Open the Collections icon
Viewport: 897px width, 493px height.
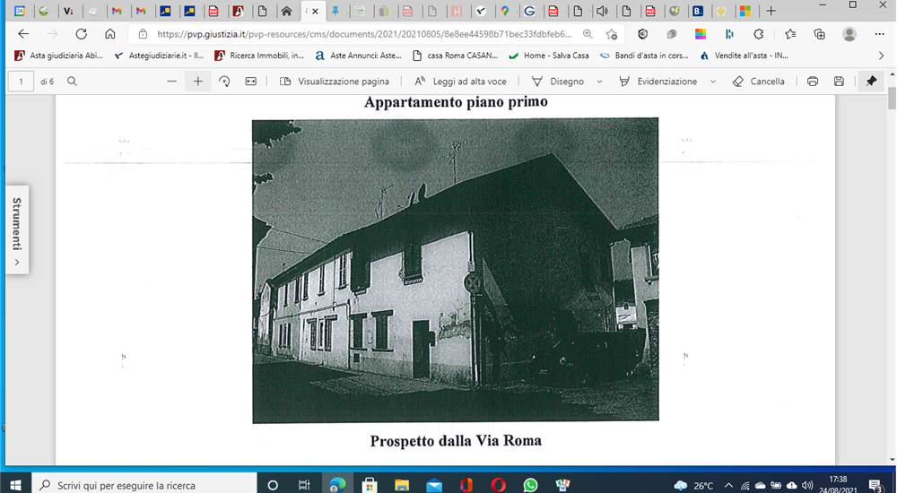point(819,34)
